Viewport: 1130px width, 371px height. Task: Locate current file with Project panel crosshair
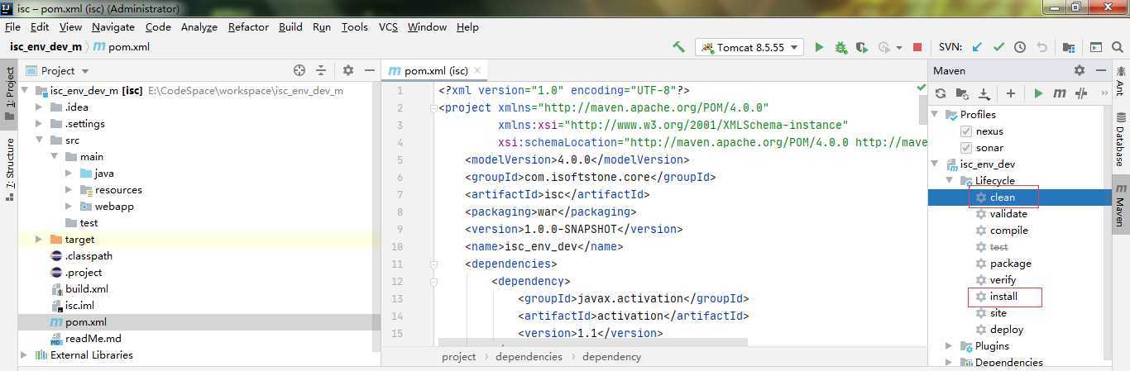pyautogui.click(x=299, y=70)
